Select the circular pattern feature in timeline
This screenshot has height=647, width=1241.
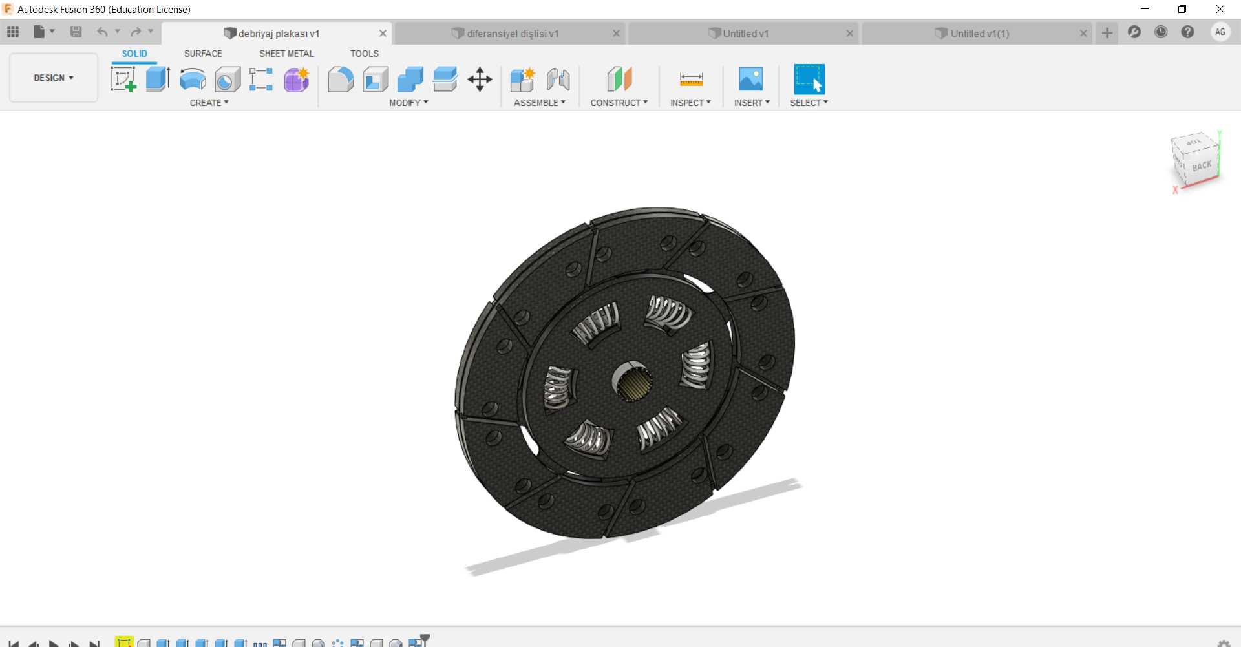[x=337, y=643]
